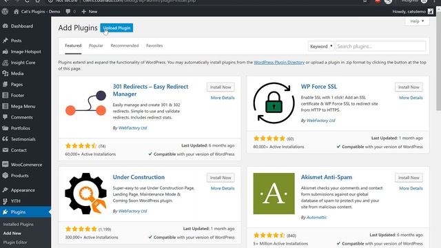
Task: Install Now for WP Force SSL
Action: pyautogui.click(x=409, y=87)
